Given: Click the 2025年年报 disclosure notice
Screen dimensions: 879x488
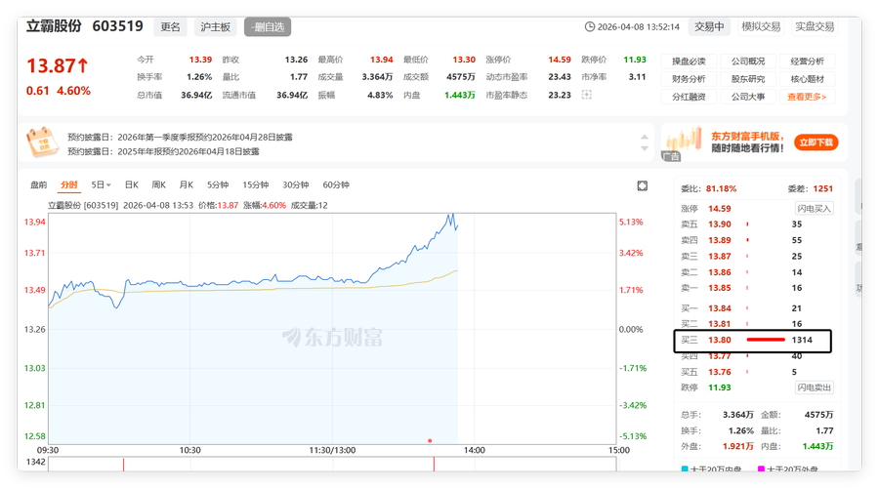Looking at the screenshot, I should click(x=163, y=151).
